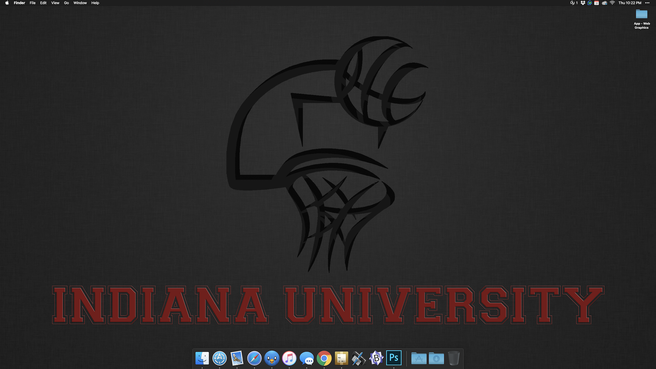656x369 pixels.
Task: Open iTunes from the Dock
Action: coord(289,358)
